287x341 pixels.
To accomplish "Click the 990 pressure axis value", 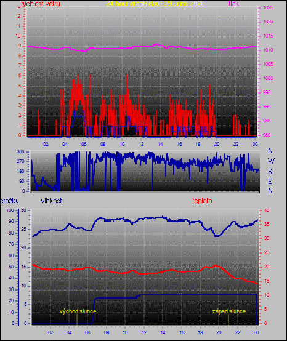I will [x=267, y=106].
